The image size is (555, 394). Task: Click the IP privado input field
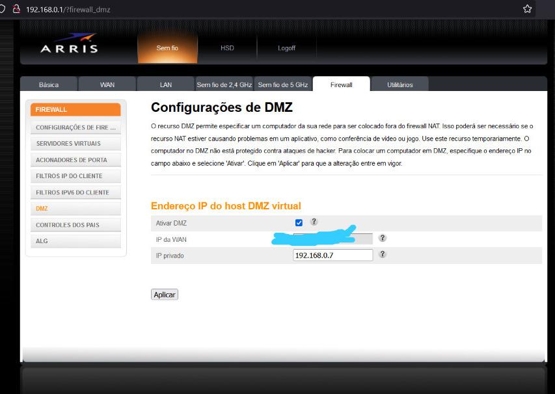pyautogui.click(x=332, y=255)
